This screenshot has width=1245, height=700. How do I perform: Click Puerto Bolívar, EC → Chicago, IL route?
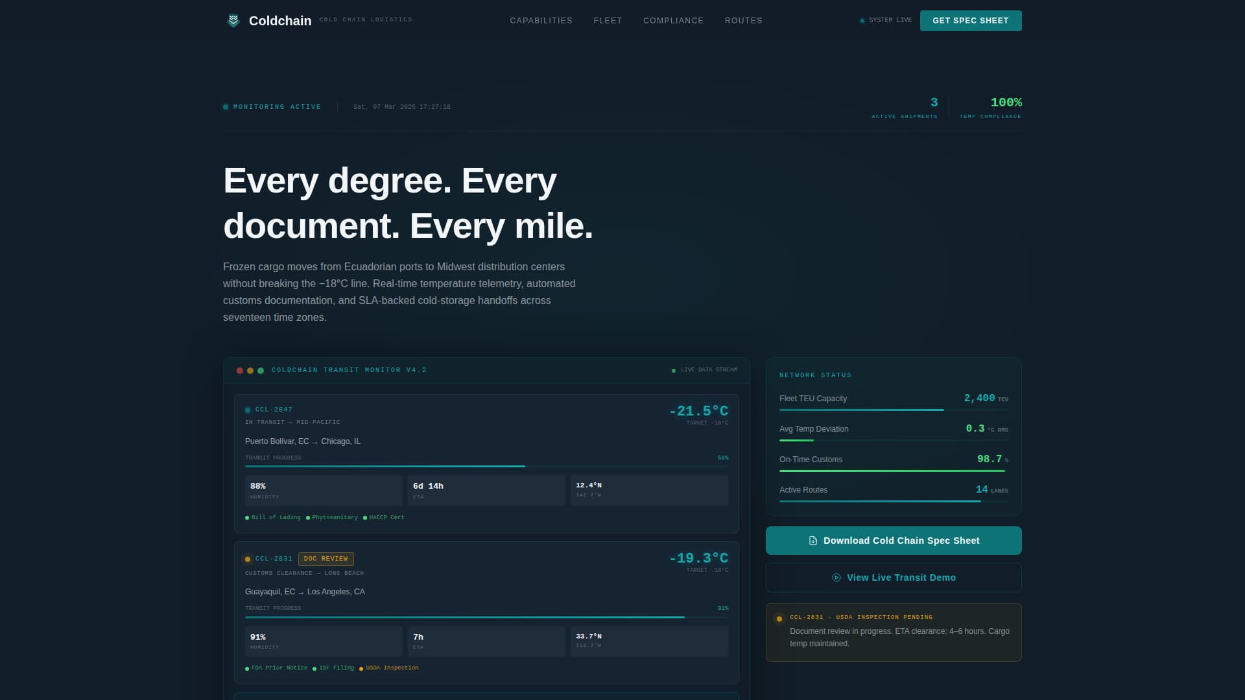pos(303,441)
